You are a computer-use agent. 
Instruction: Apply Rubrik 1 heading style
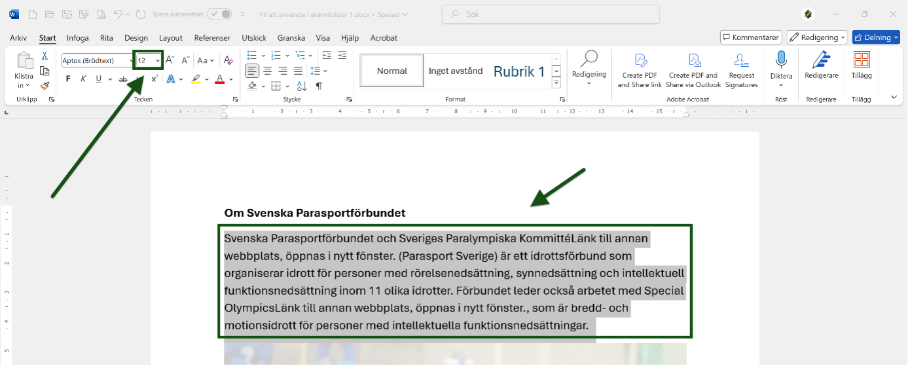pyautogui.click(x=519, y=71)
